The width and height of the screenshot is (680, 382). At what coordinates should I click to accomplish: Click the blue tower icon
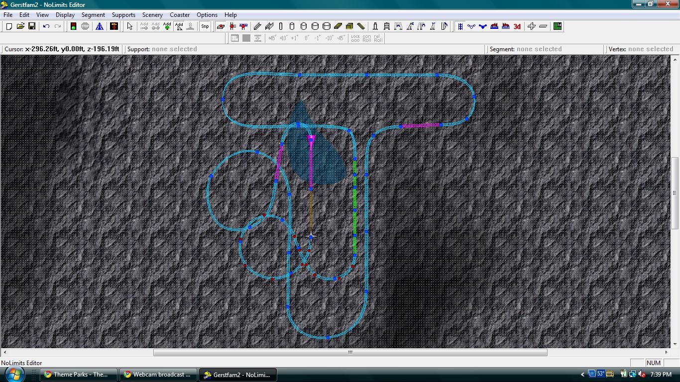pyautogui.click(x=100, y=26)
